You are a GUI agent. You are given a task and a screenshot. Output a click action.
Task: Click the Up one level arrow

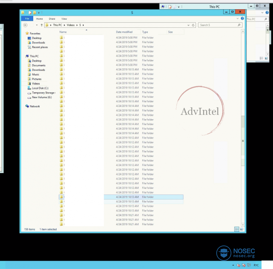(42, 25)
